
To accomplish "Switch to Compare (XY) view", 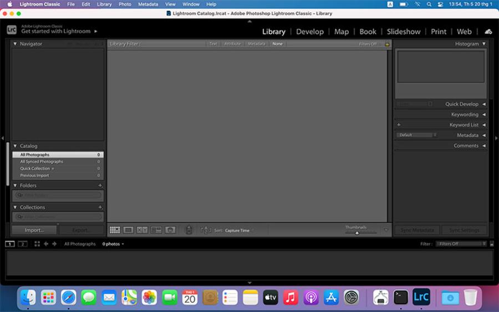I will [142, 230].
